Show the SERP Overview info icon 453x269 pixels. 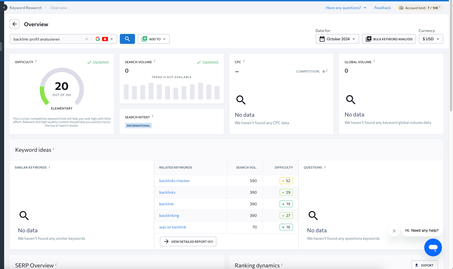[56, 265]
